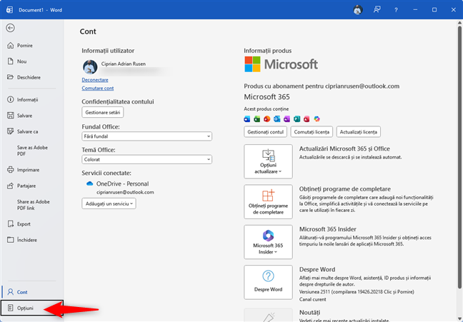This screenshot has width=463, height=322.
Task: Click the Outlook icon in product list
Action: [277, 119]
